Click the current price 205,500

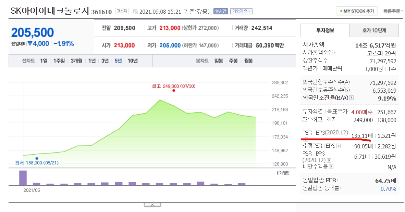[x=33, y=33]
